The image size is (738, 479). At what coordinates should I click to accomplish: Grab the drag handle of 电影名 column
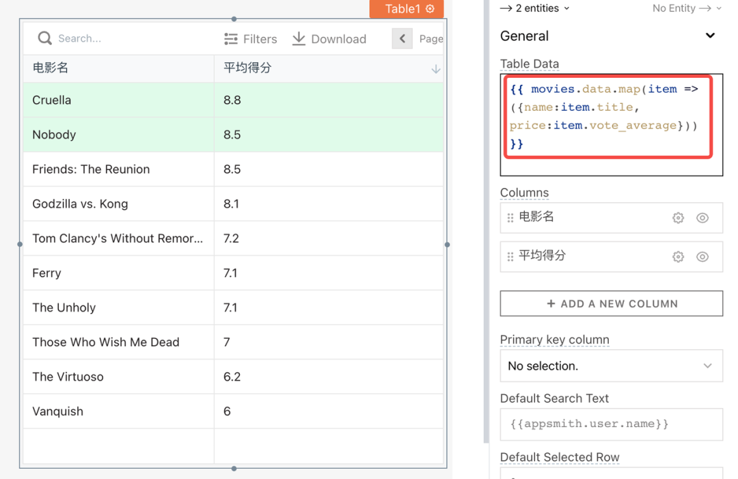coord(510,218)
